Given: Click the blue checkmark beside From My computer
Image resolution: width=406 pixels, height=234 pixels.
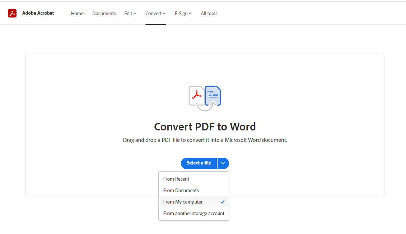Looking at the screenshot, I should coord(223,202).
